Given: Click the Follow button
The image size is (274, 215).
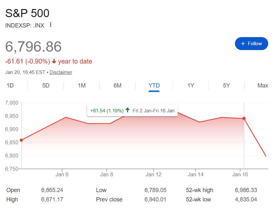Looking at the screenshot, I should (251, 44).
